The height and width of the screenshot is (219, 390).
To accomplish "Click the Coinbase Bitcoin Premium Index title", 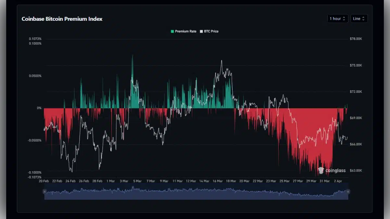I will coord(62,19).
